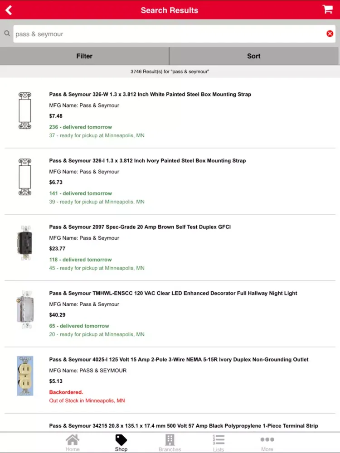This screenshot has height=453, width=340.
Task: Expand the Filter options
Action: pyautogui.click(x=84, y=56)
